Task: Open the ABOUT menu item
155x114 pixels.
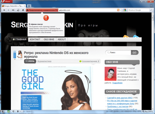Action: (x=62, y=40)
